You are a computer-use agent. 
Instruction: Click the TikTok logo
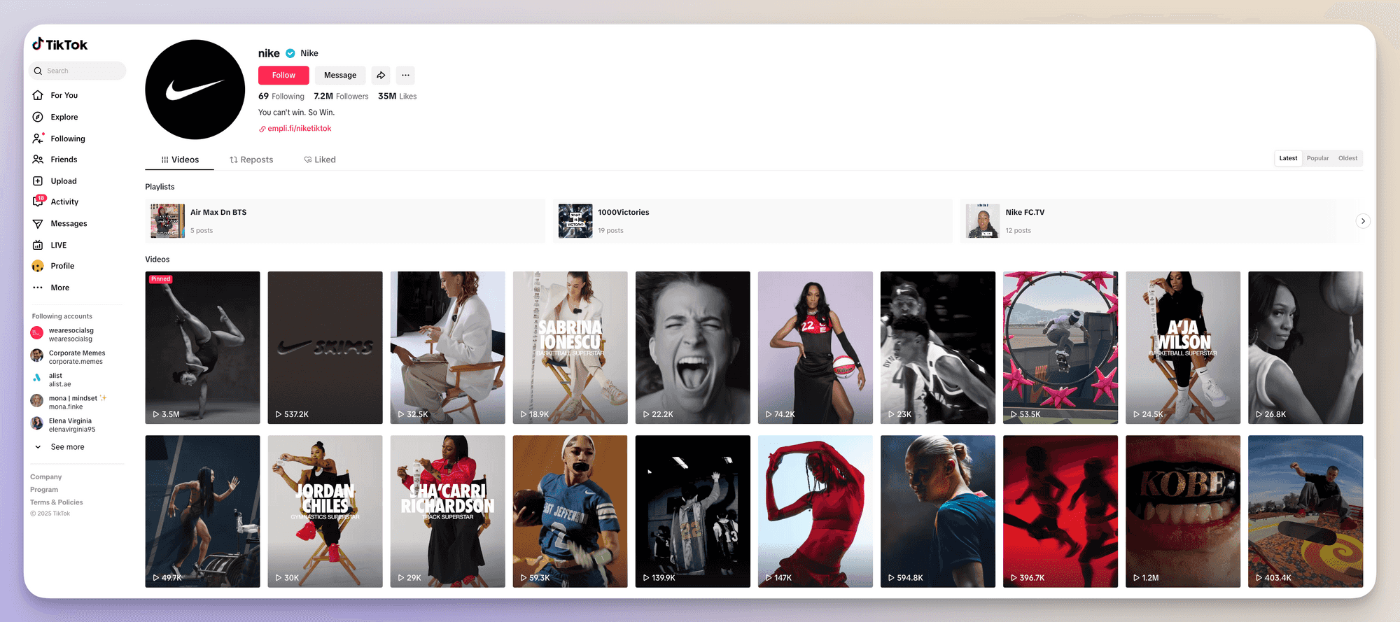pos(60,44)
